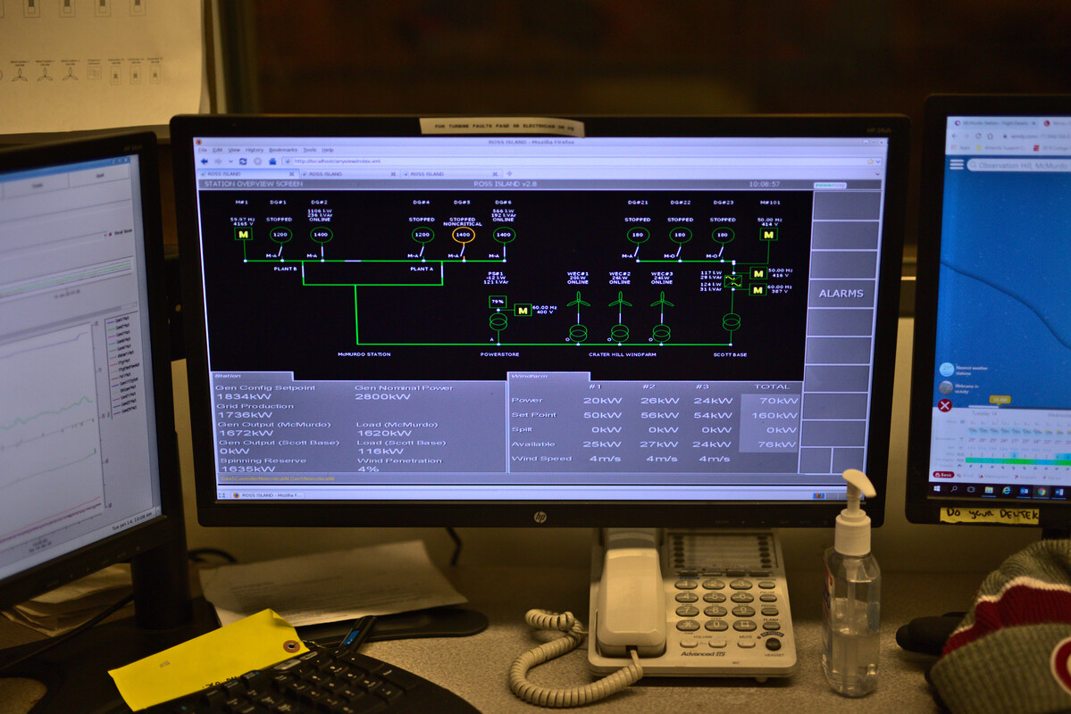Open hamburger menu in right monitor weather app
The image size is (1071, 714).
point(957,164)
